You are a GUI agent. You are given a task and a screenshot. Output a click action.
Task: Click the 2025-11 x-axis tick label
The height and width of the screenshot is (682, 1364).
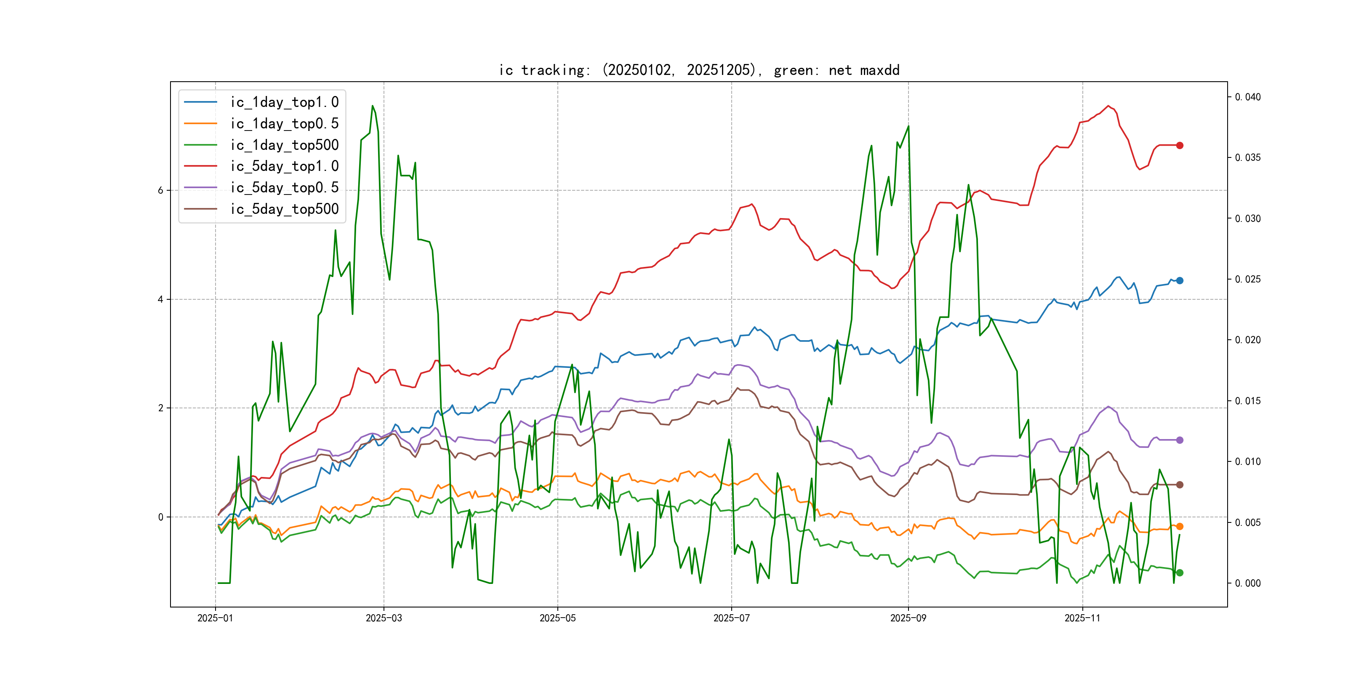pyautogui.click(x=1082, y=618)
